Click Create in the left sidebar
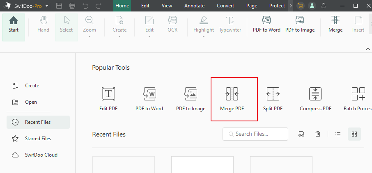Viewport: 372px width, 173px height. click(25, 86)
